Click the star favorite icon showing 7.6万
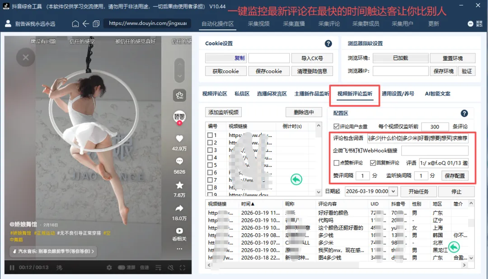The image size is (488, 279). tap(179, 185)
